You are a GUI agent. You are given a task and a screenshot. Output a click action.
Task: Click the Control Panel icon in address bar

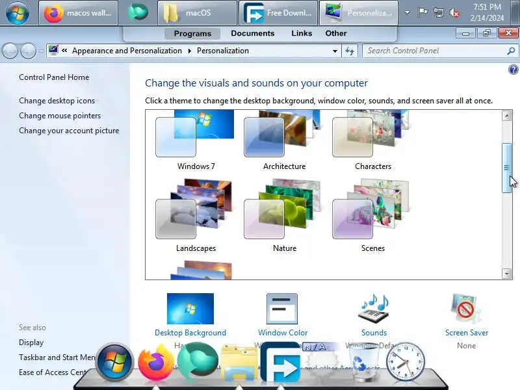coord(53,51)
